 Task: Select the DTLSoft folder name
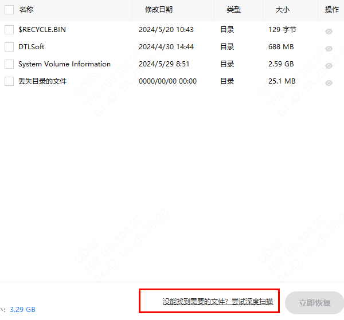pyautogui.click(x=31, y=47)
